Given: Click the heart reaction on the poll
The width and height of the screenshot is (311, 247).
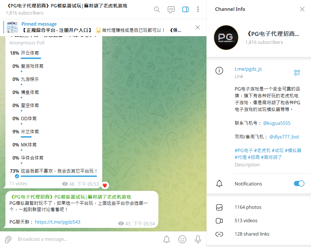Looking at the screenshot, I should tap(105, 185).
